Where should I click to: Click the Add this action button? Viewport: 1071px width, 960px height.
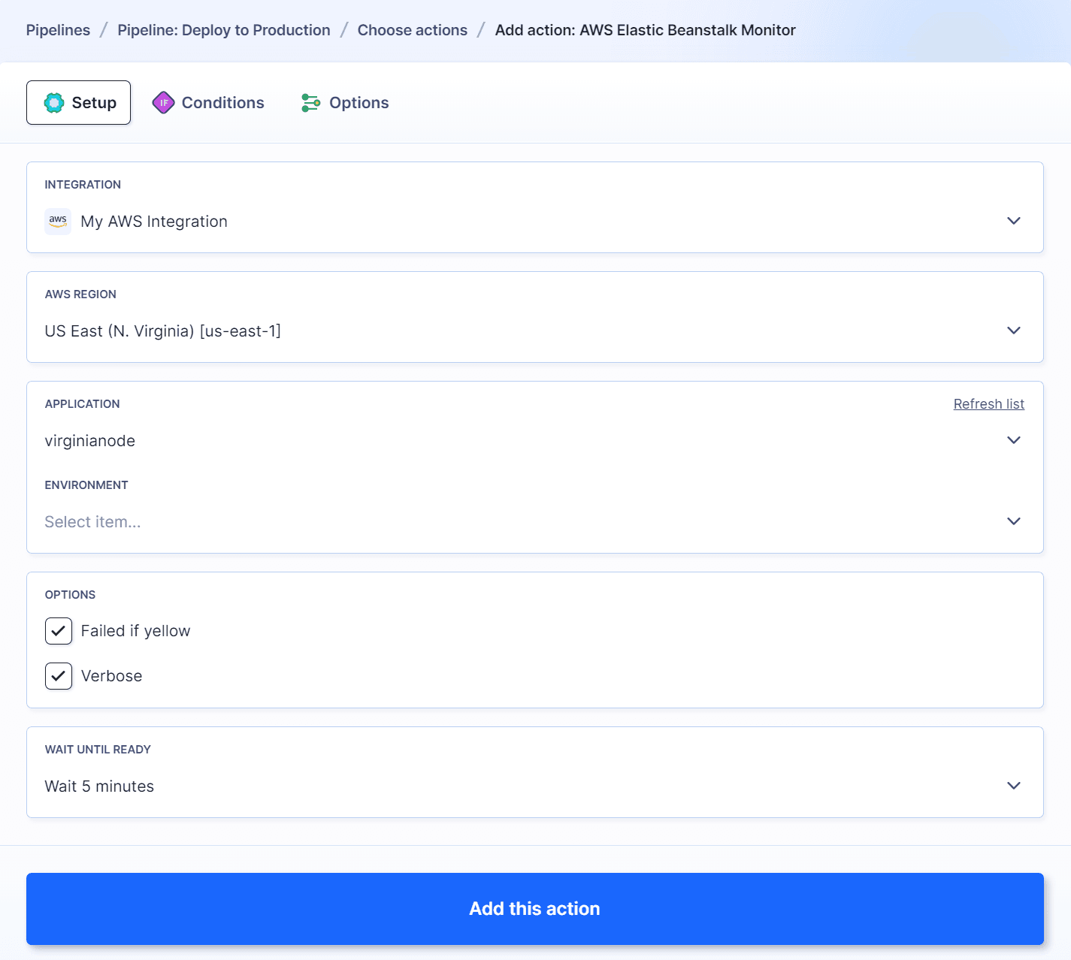(534, 909)
